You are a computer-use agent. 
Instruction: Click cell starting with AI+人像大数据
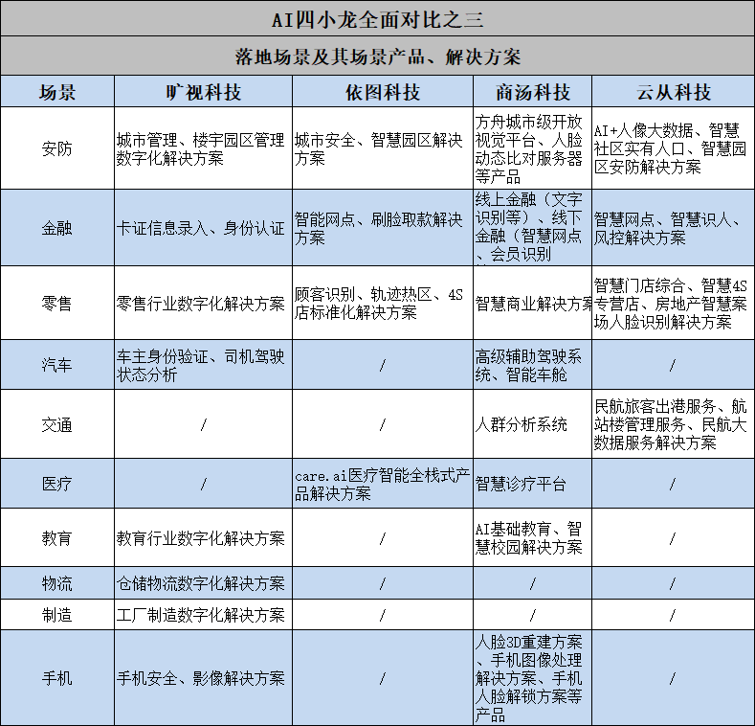[x=673, y=148]
